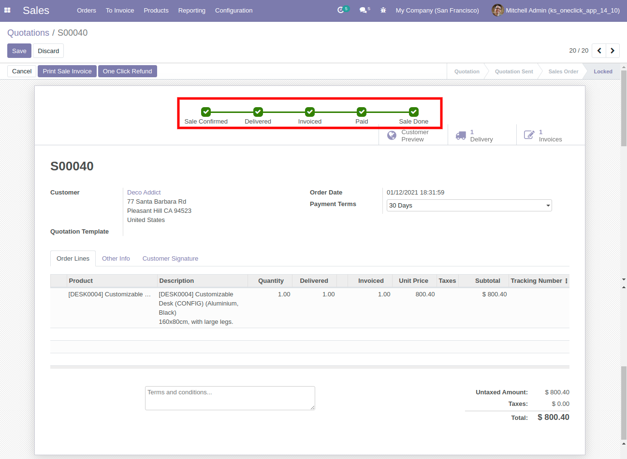
Task: Open the Reporting menu
Action: pyautogui.click(x=191, y=10)
